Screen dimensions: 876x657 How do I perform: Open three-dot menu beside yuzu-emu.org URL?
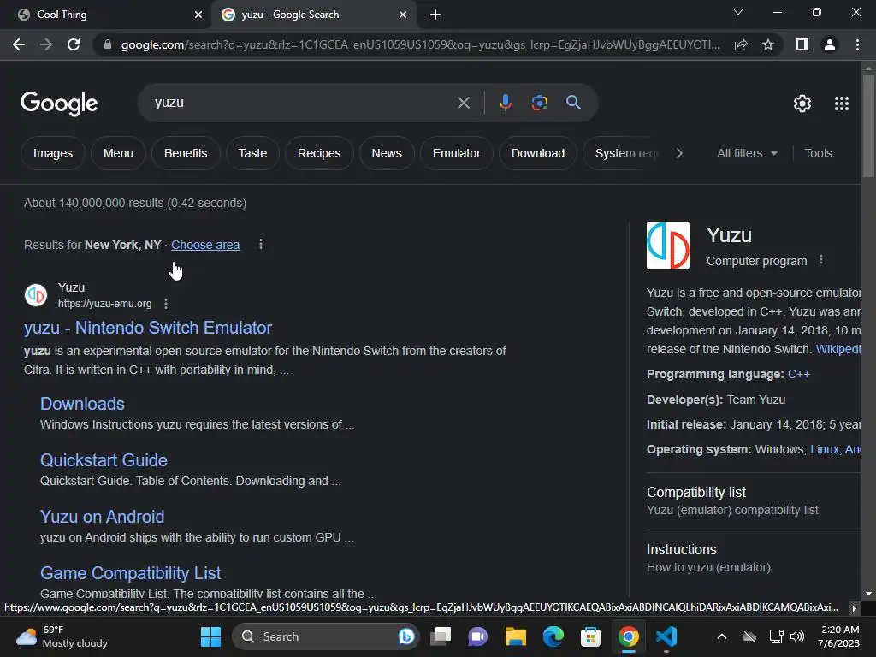coord(165,304)
